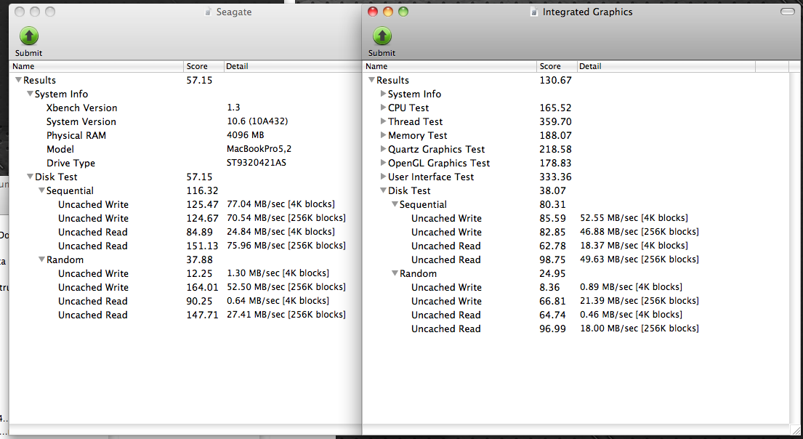803x439 pixels.
Task: Toggle the toolbar pill button in Integrated Graphics window
Action: tap(787, 12)
